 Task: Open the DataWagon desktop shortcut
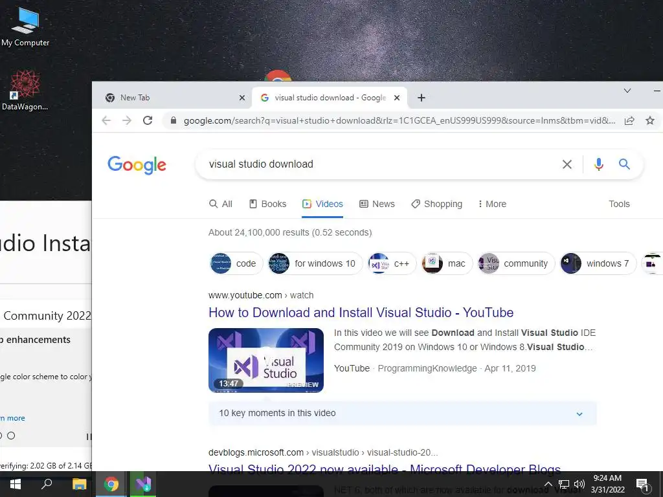coord(25,91)
